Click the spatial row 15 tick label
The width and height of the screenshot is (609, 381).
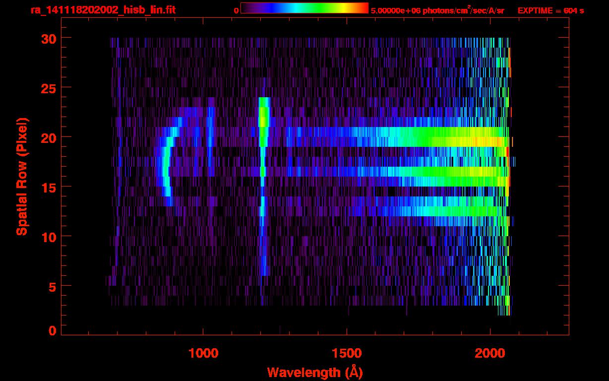(48, 187)
